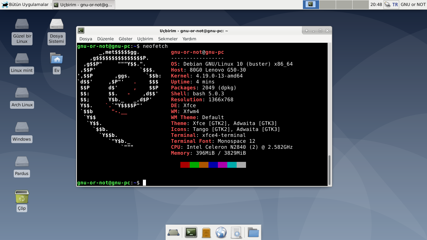Click the 'Shell: bash 5.0.3' line
The image size is (427, 240).
(x=198, y=94)
